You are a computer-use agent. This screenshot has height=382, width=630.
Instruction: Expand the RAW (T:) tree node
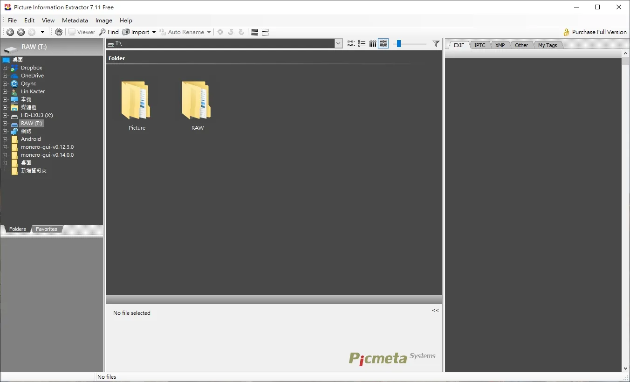tap(5, 123)
